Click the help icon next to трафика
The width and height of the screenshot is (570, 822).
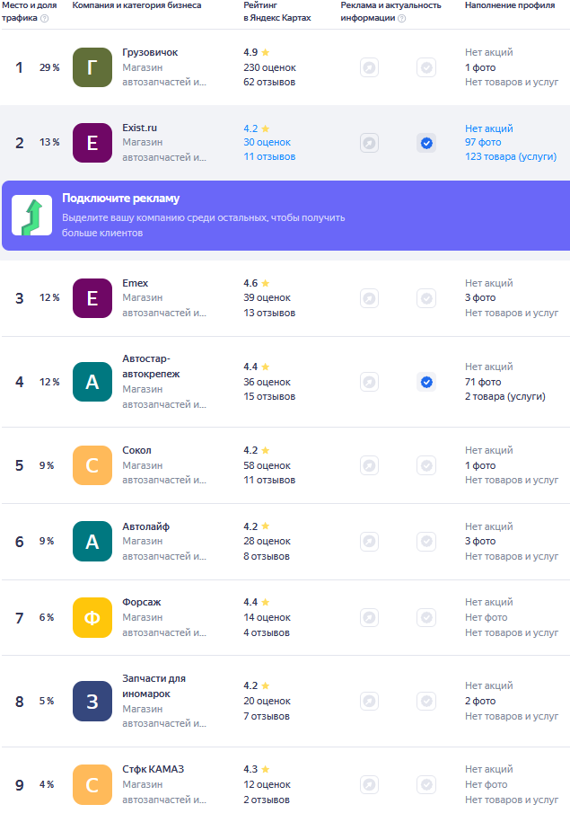pos(45,18)
